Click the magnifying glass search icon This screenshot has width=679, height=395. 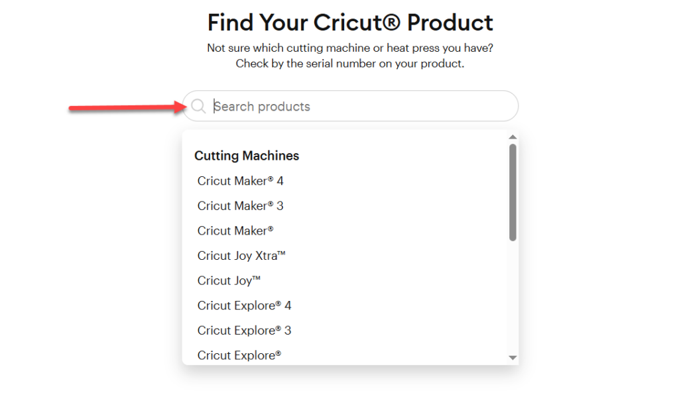click(198, 106)
